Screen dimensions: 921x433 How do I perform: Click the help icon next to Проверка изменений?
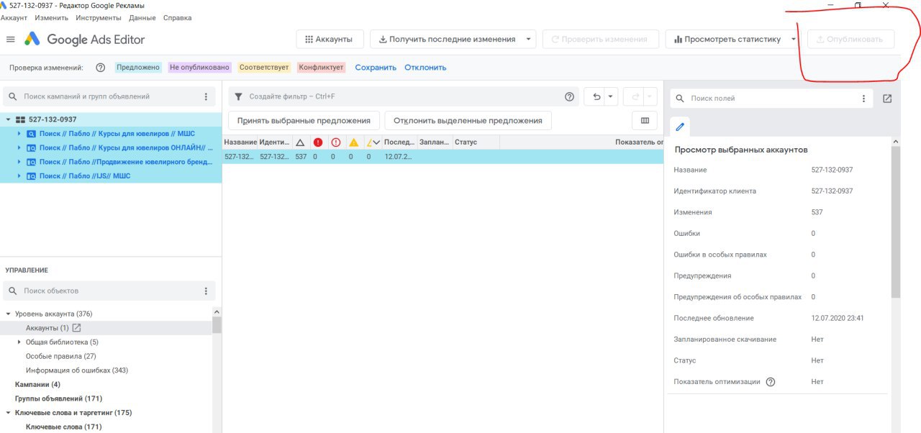101,68
